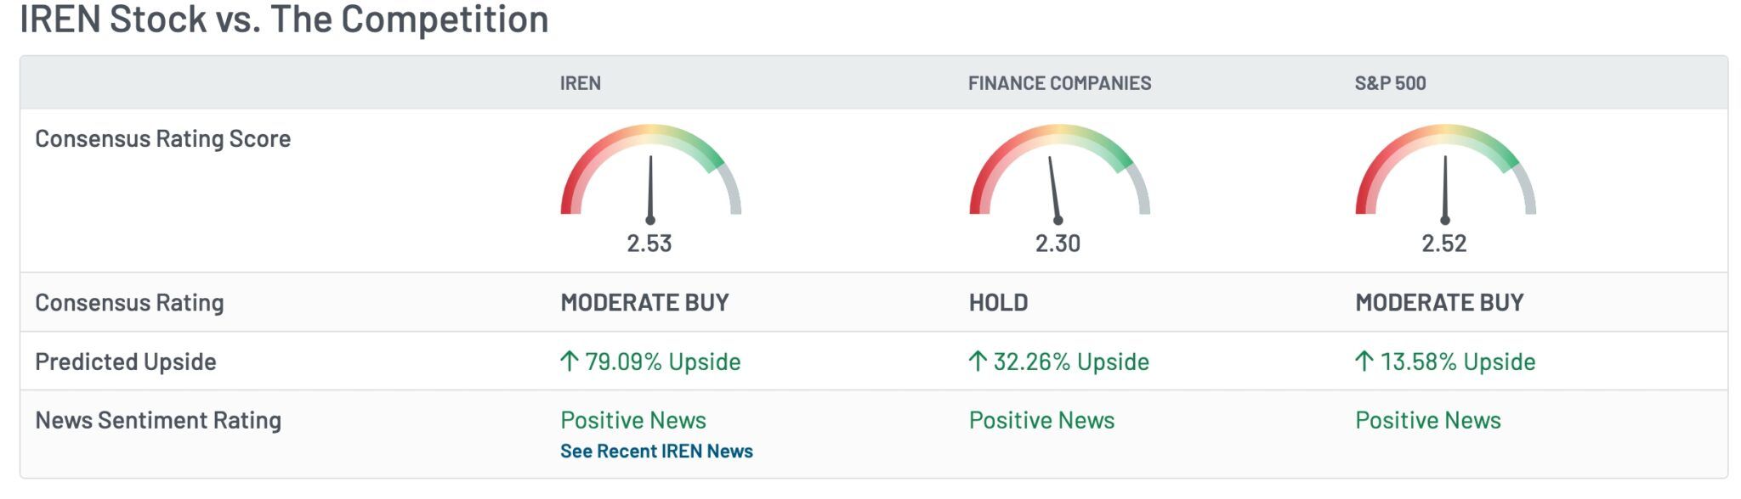1741x499 pixels.
Task: Select the S&P 500 Positive News text
Action: [1428, 420]
